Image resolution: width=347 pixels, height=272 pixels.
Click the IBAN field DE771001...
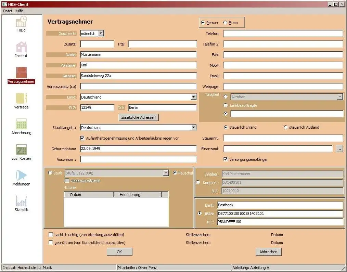pyautogui.click(x=280, y=213)
